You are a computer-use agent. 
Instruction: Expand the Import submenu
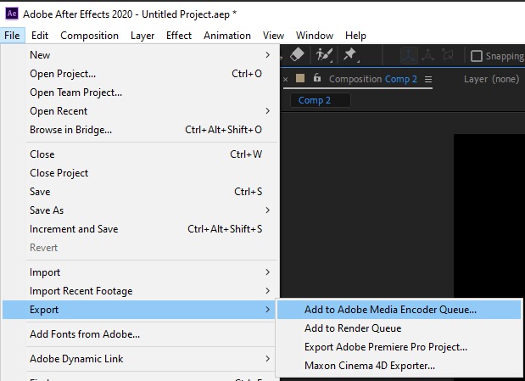(141, 272)
